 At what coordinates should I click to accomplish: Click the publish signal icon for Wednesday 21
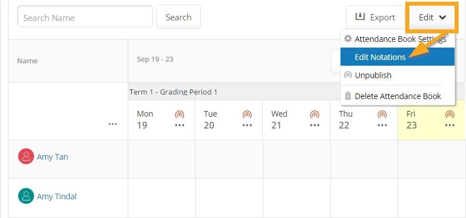click(314, 114)
